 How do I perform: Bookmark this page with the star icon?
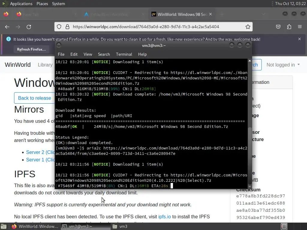[x=248, y=27]
